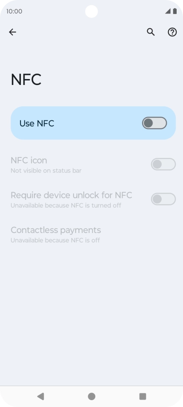183x407 pixels.
Task: Select Require device unlock for NFC text
Action: pyautogui.click(x=71, y=195)
